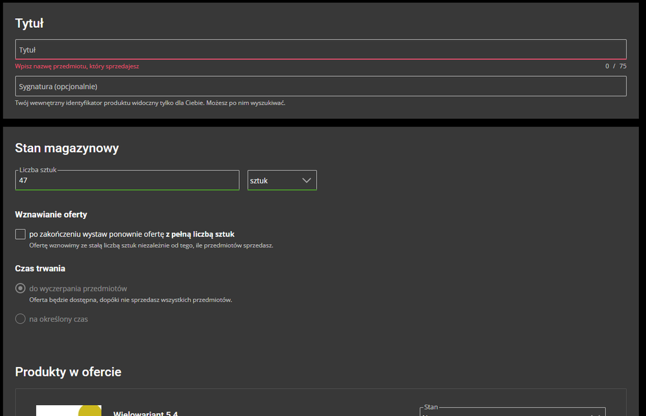Click the helper text below Sygnatura field
Viewport: 646px width, 416px height.
click(x=150, y=103)
